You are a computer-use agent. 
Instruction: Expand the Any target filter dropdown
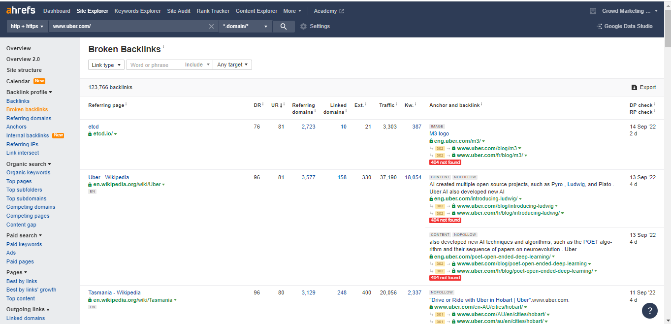[232, 65]
